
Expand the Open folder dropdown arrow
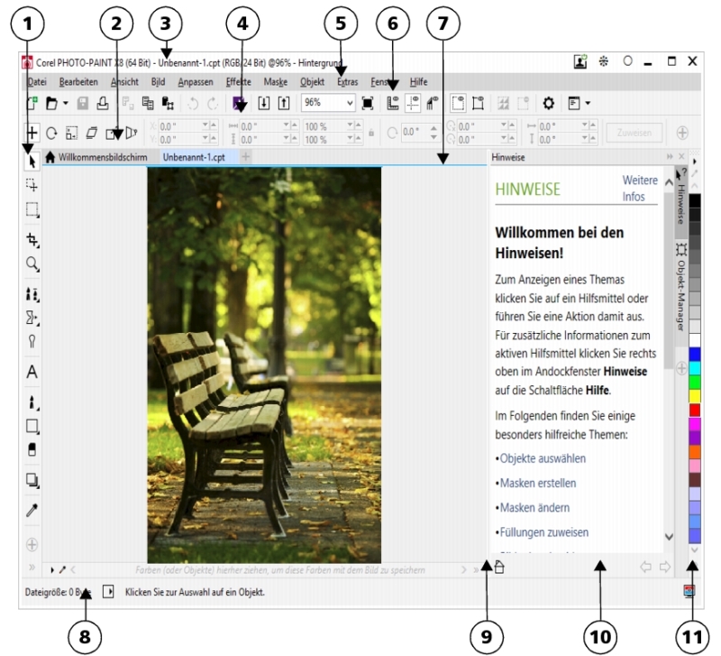coord(65,104)
